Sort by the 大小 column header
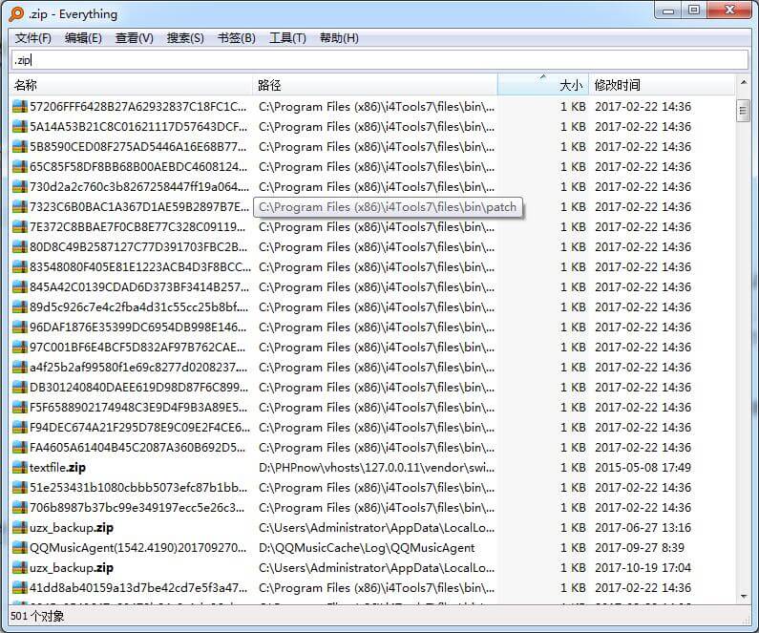Viewport: 759px width, 633px height. [x=542, y=85]
